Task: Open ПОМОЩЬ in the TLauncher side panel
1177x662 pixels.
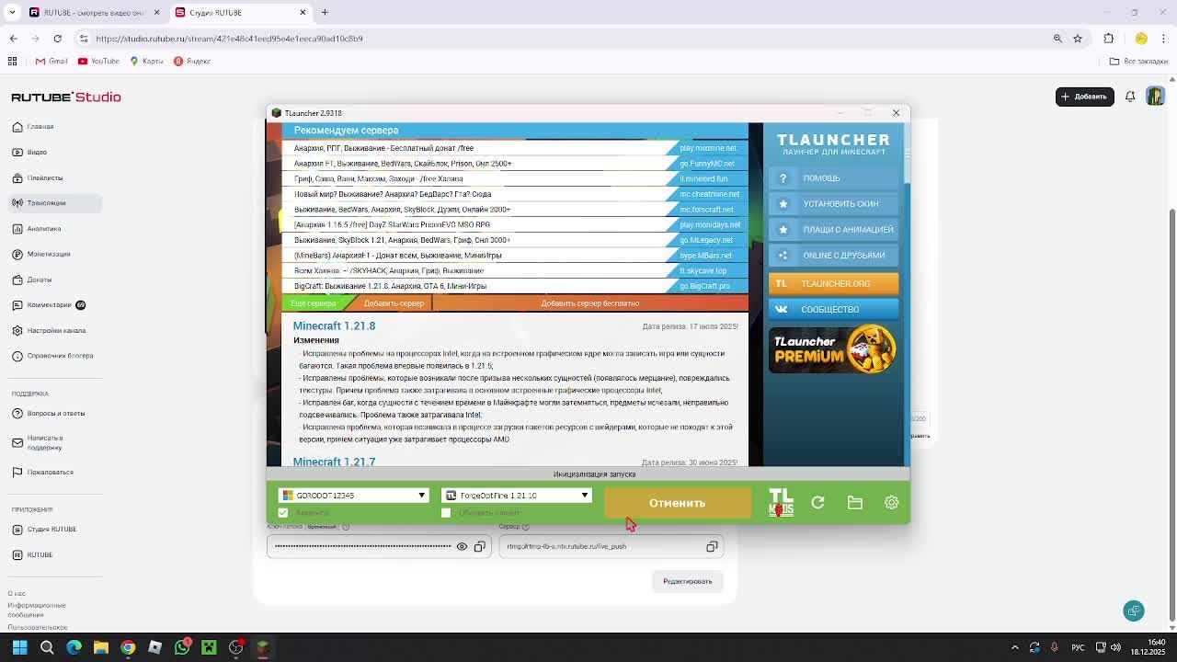Action: 833,178
